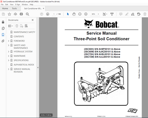Open the Attachments paperclip panel
The width and height of the screenshot is (148, 118).
pyautogui.click(x=3, y=41)
